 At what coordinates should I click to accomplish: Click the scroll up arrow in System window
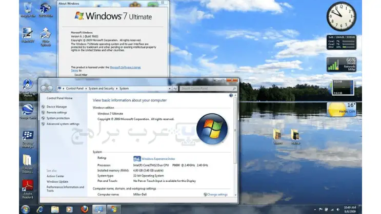pyautogui.click(x=235, y=96)
